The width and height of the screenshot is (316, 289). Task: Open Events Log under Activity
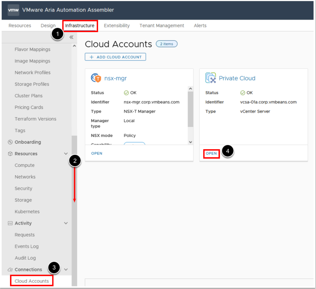27,246
